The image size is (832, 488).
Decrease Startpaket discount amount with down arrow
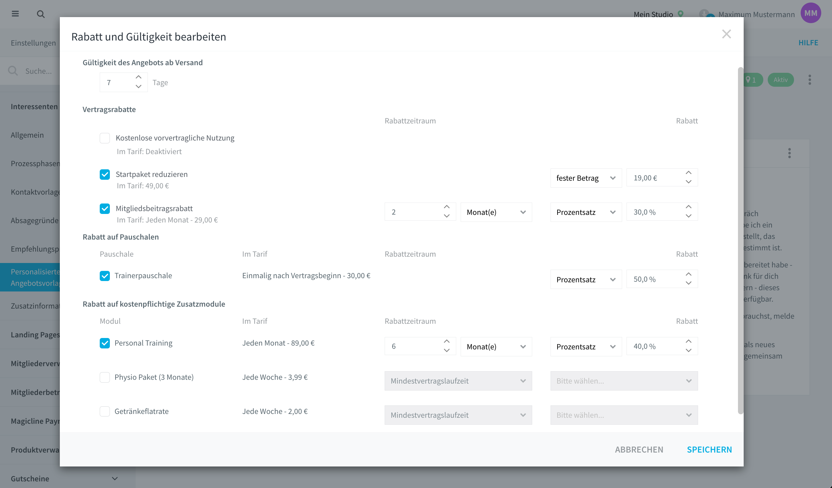point(688,182)
